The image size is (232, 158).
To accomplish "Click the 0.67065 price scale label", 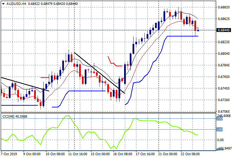I will (224, 111).
